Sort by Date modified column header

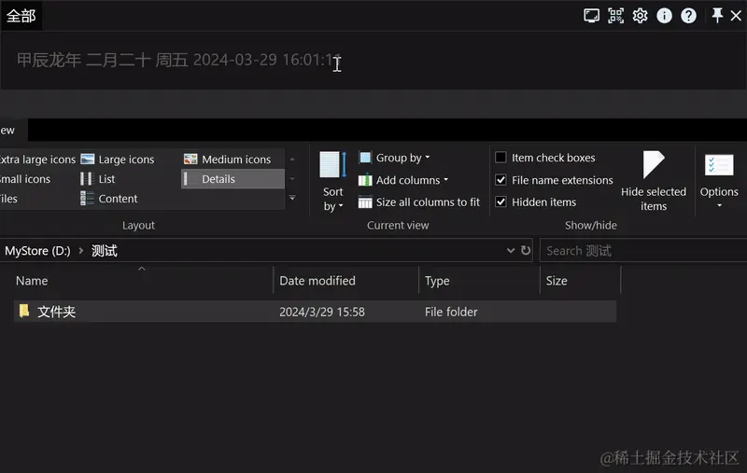click(x=346, y=281)
